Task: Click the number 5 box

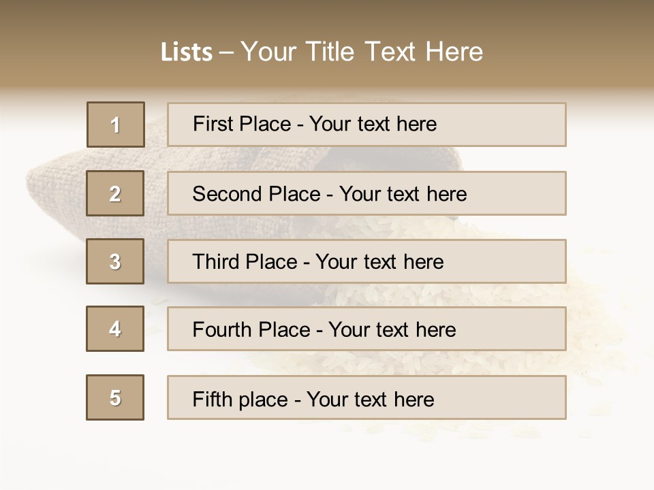Action: [116, 397]
